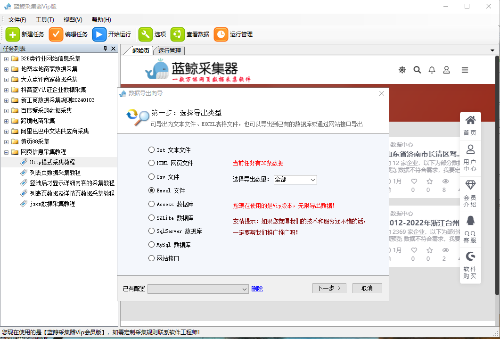Select the 黄页88采集 folder
Viewport: 500px width, 339px height.
tap(35, 141)
